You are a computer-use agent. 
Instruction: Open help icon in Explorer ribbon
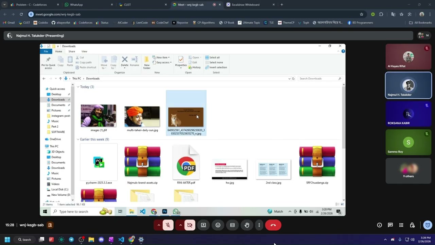[343, 51]
